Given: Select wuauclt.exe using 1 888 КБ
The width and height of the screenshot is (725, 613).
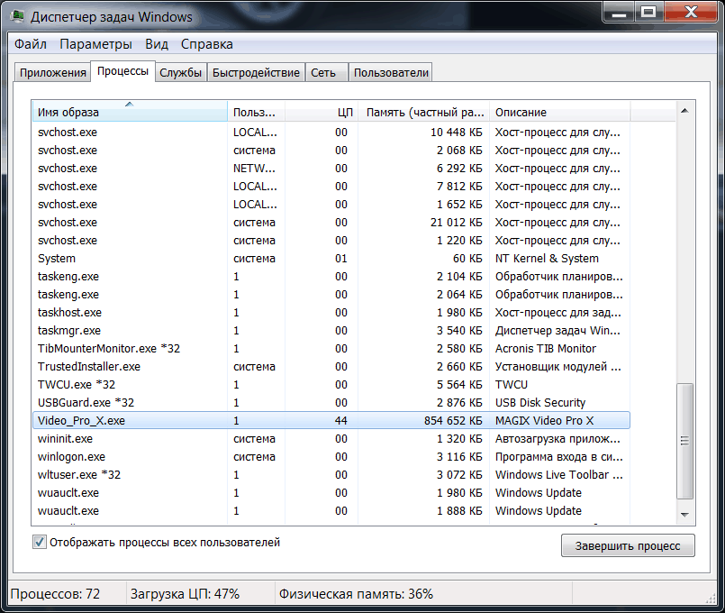Looking at the screenshot, I should tap(331, 511).
